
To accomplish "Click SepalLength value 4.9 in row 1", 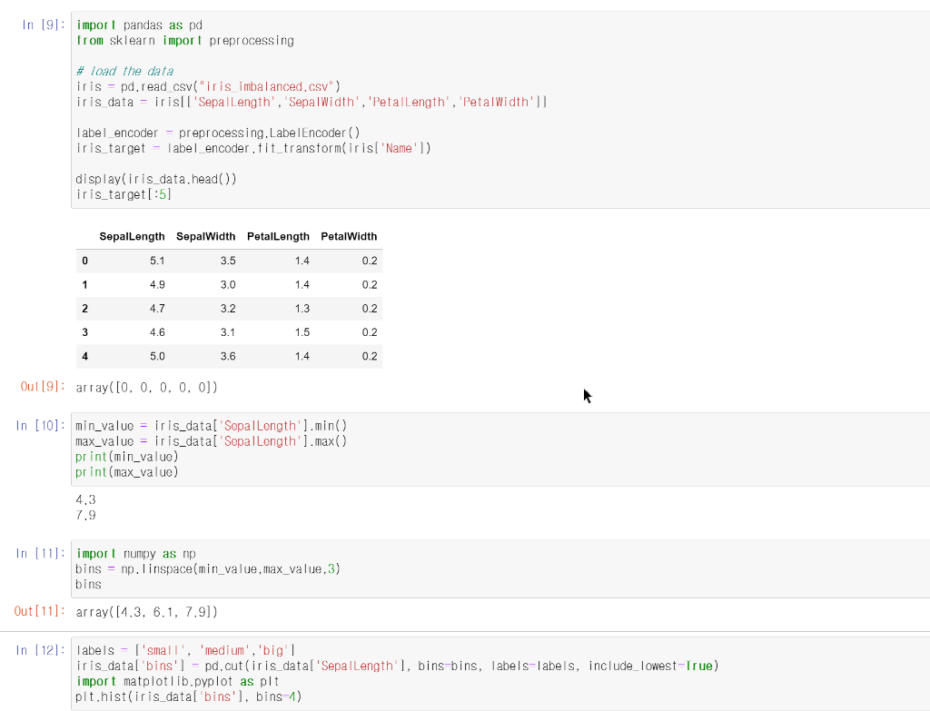I will [157, 284].
